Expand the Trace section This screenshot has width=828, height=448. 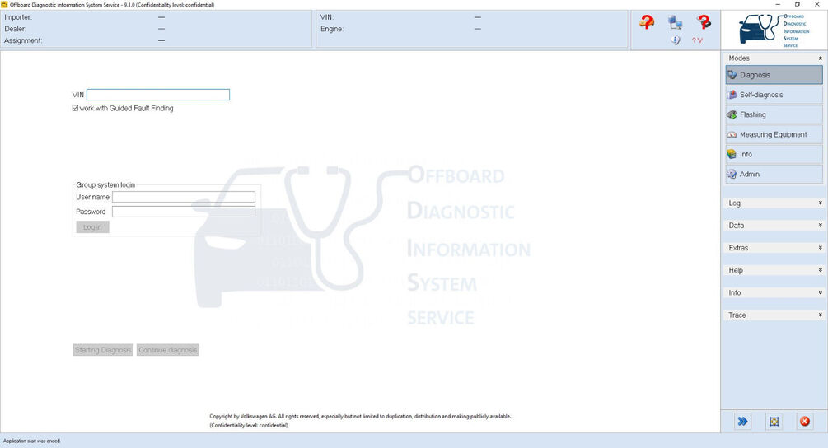coord(774,315)
